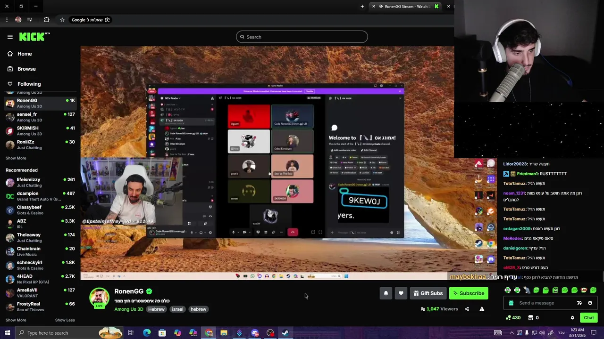
Task: Collapse Recommended list with Show Less
Action: [65, 320]
